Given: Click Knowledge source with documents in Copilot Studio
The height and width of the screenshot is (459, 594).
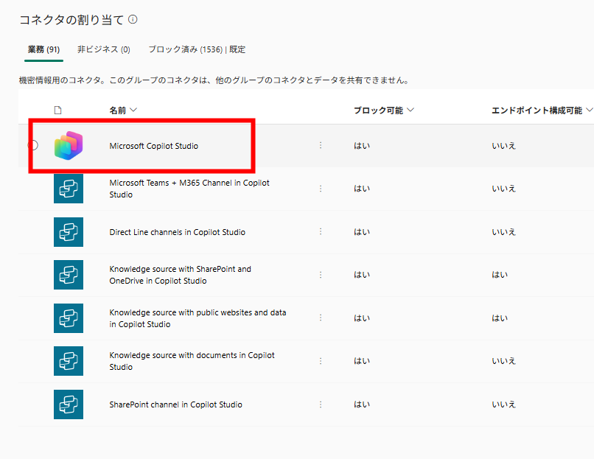Looking at the screenshot, I should (192, 361).
